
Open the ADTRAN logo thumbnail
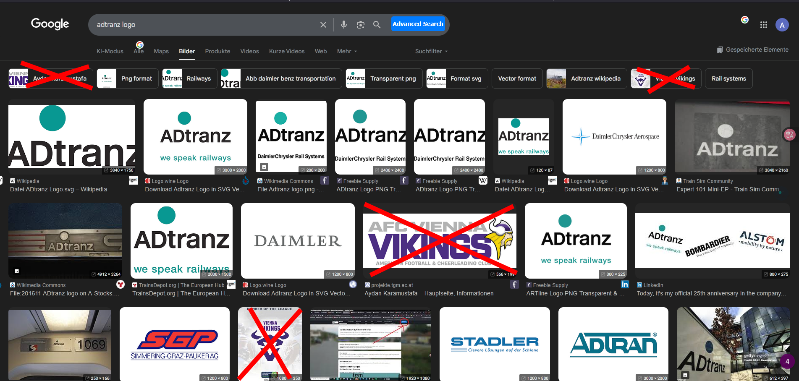coord(613,344)
